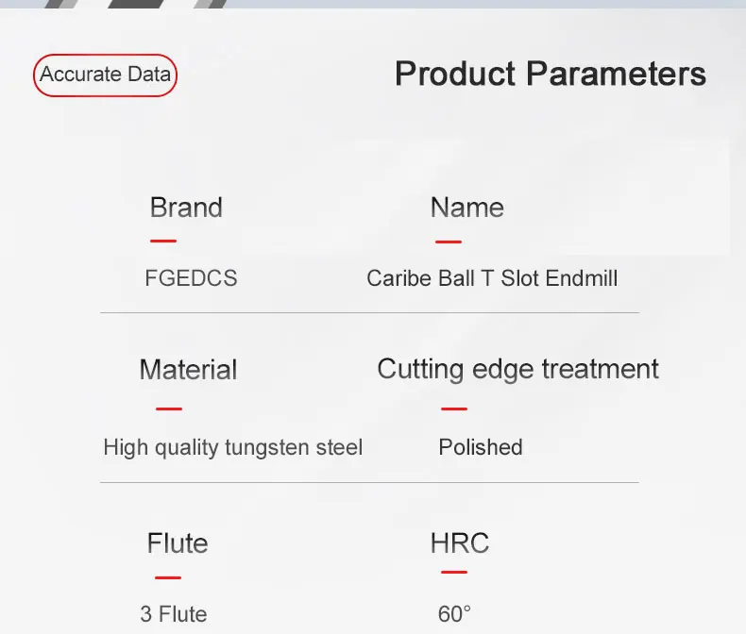Click the FGEDCS brand value

[x=191, y=278]
